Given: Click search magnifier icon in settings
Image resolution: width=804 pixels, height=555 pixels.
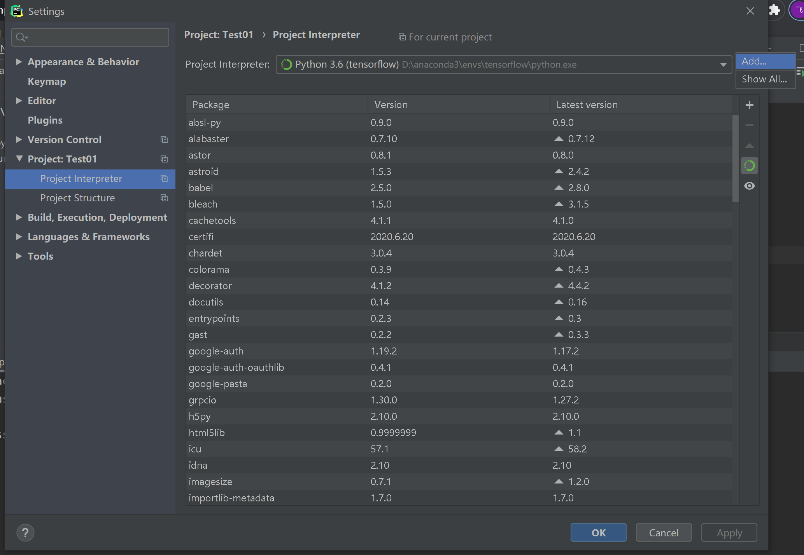Looking at the screenshot, I should point(21,37).
